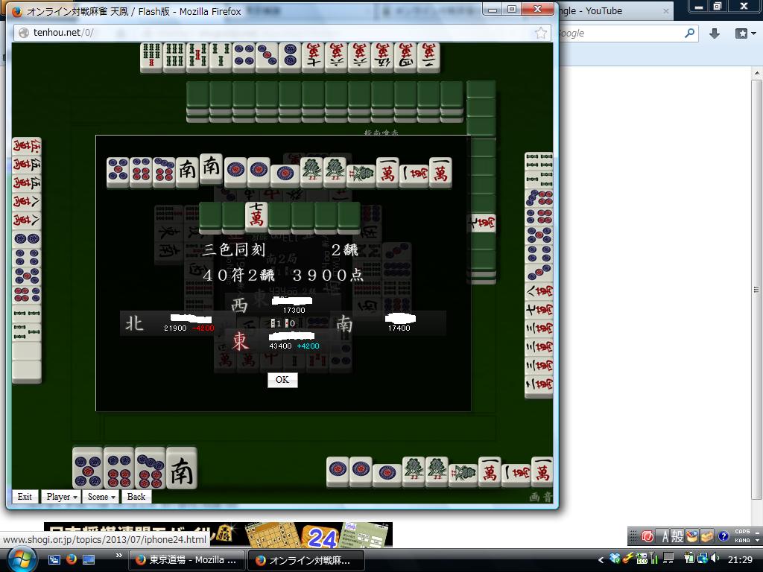
Task: Click the 南 tile in the bottom hand
Action: [182, 468]
